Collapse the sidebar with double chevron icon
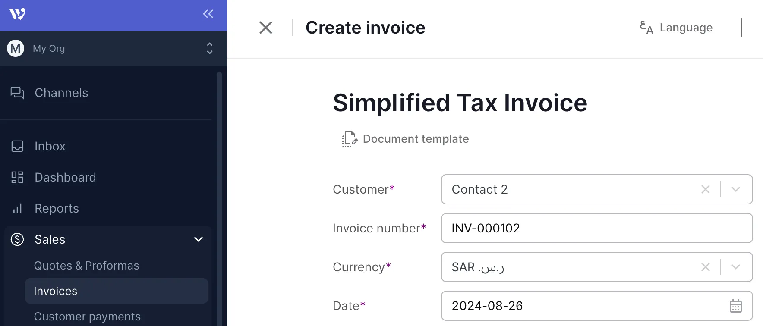 pos(208,14)
